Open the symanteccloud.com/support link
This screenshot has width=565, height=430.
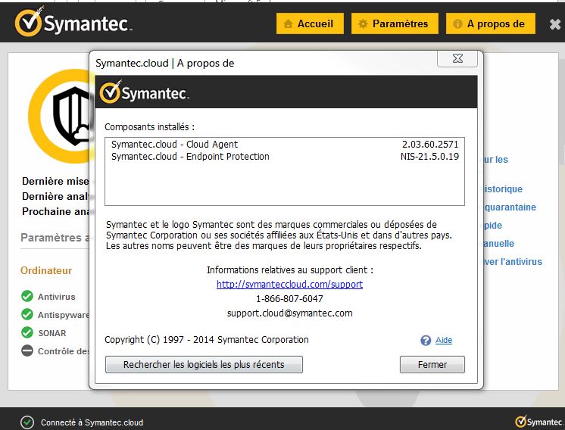(289, 284)
